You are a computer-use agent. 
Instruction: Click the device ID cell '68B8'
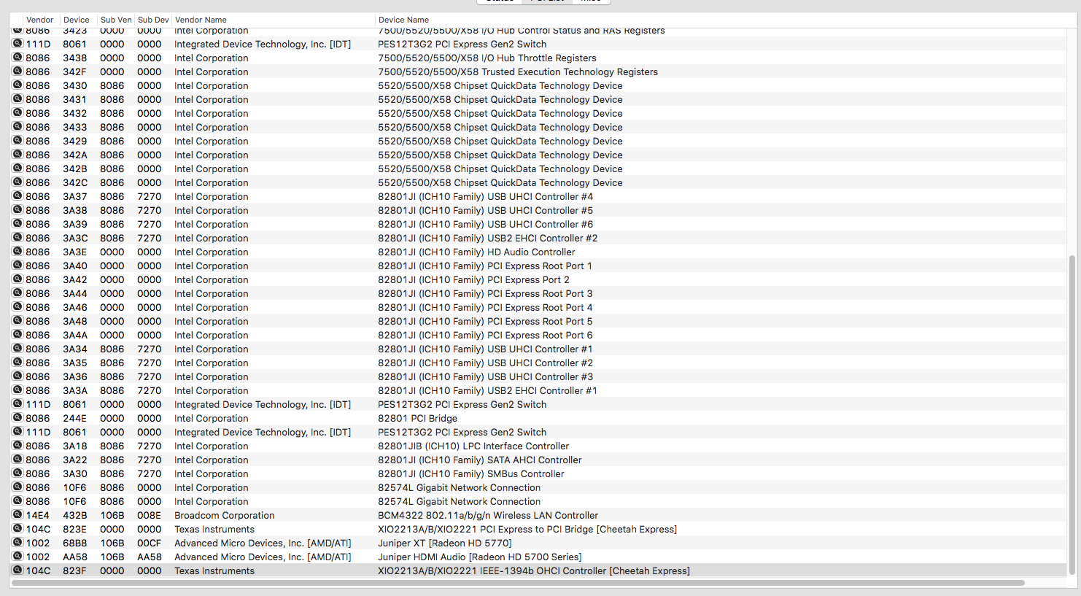[x=74, y=543]
